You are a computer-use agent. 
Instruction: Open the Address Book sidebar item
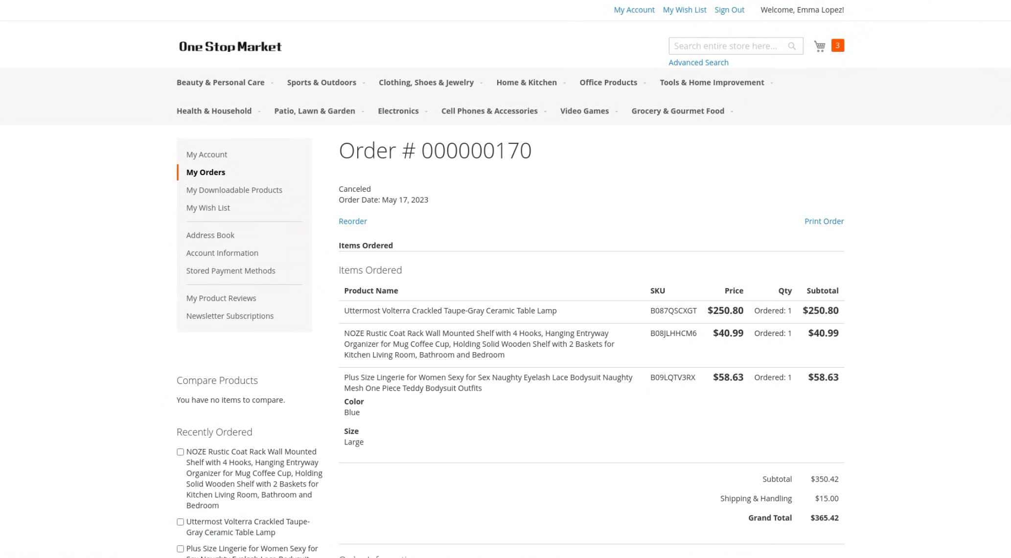[x=210, y=235]
